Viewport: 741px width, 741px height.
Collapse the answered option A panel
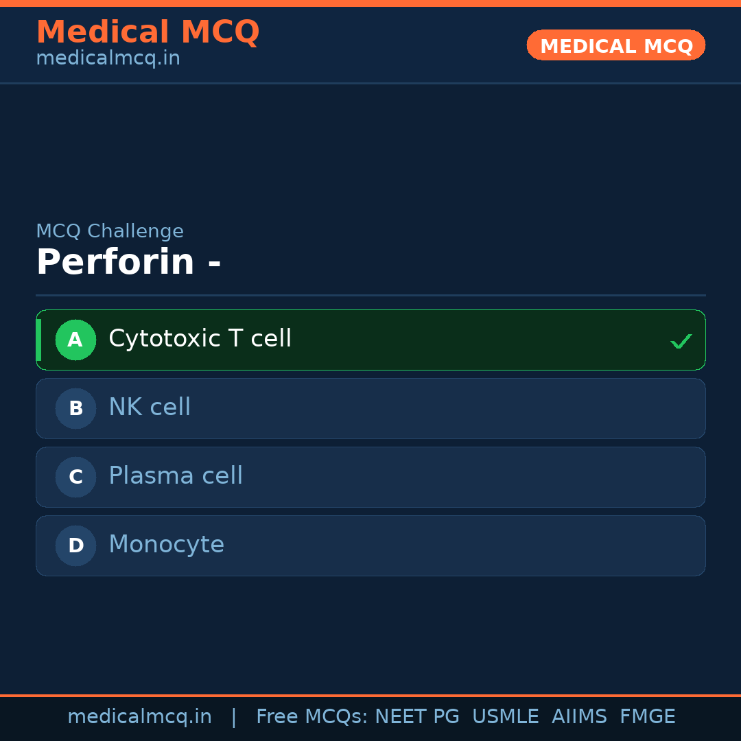click(370, 340)
